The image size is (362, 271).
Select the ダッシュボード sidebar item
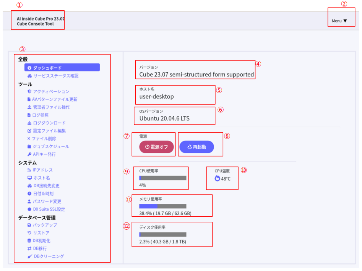pos(62,68)
